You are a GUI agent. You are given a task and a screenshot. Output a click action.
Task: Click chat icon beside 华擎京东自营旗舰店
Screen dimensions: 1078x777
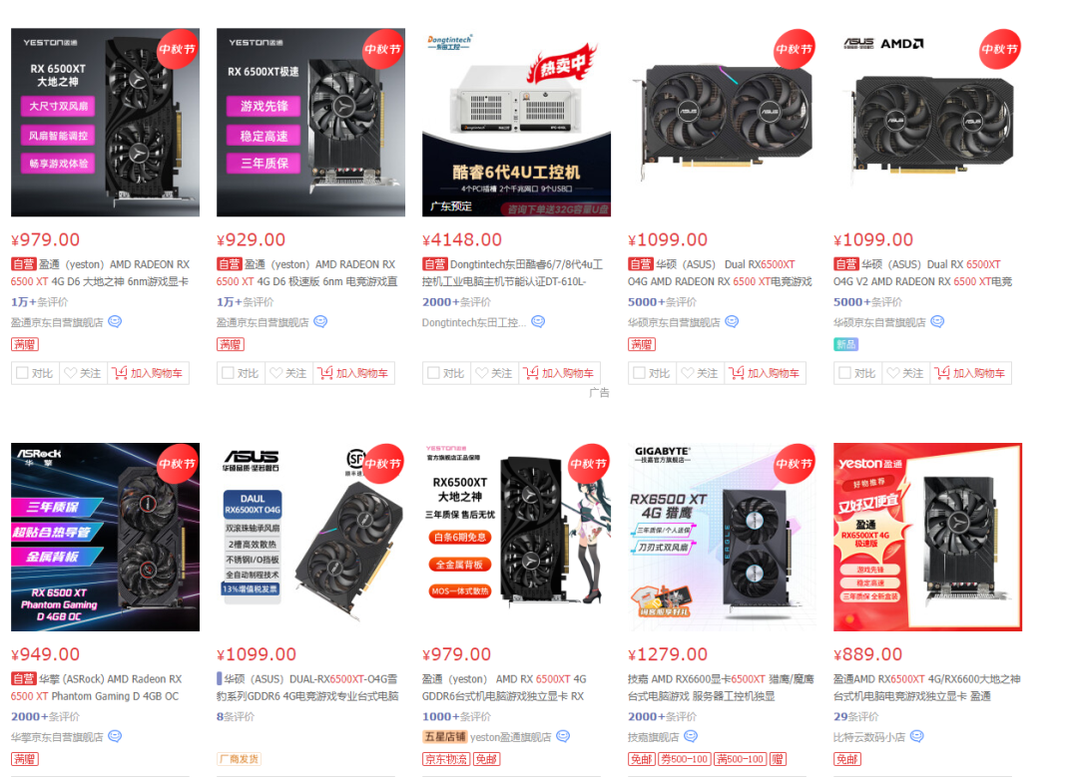[115, 736]
